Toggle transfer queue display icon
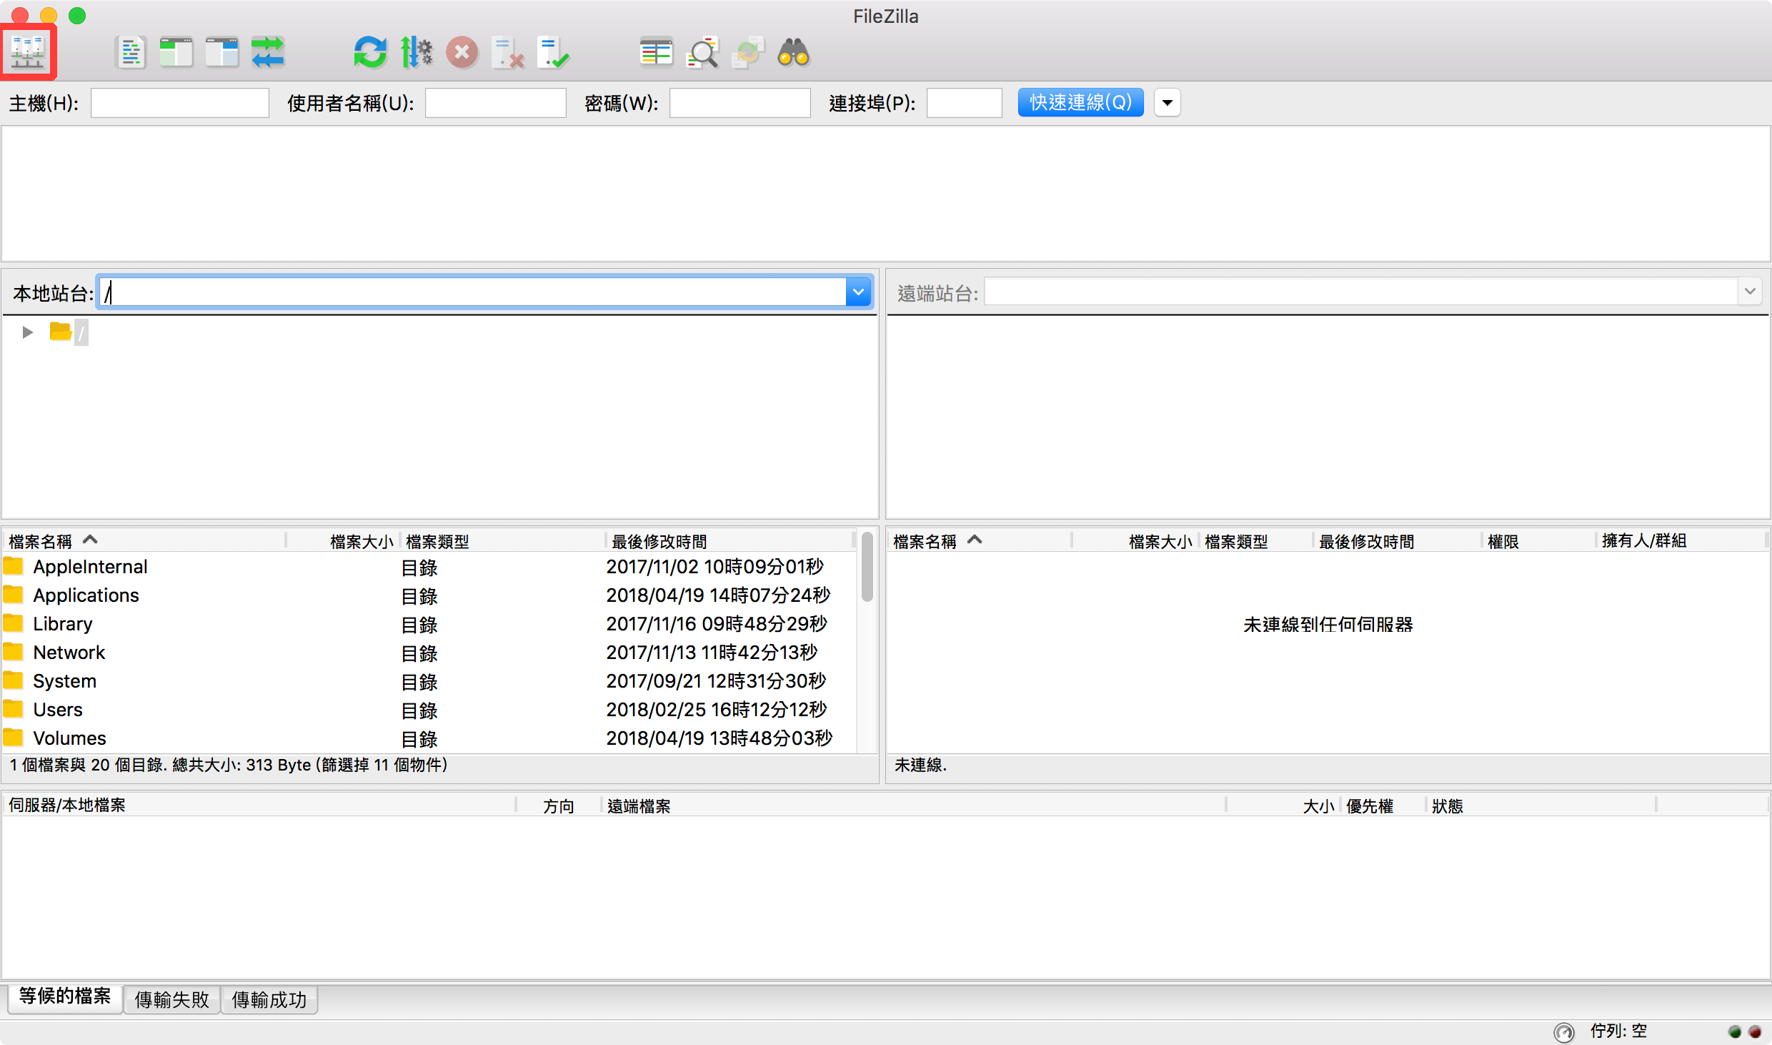Screen dimensions: 1772x1045 [268, 53]
